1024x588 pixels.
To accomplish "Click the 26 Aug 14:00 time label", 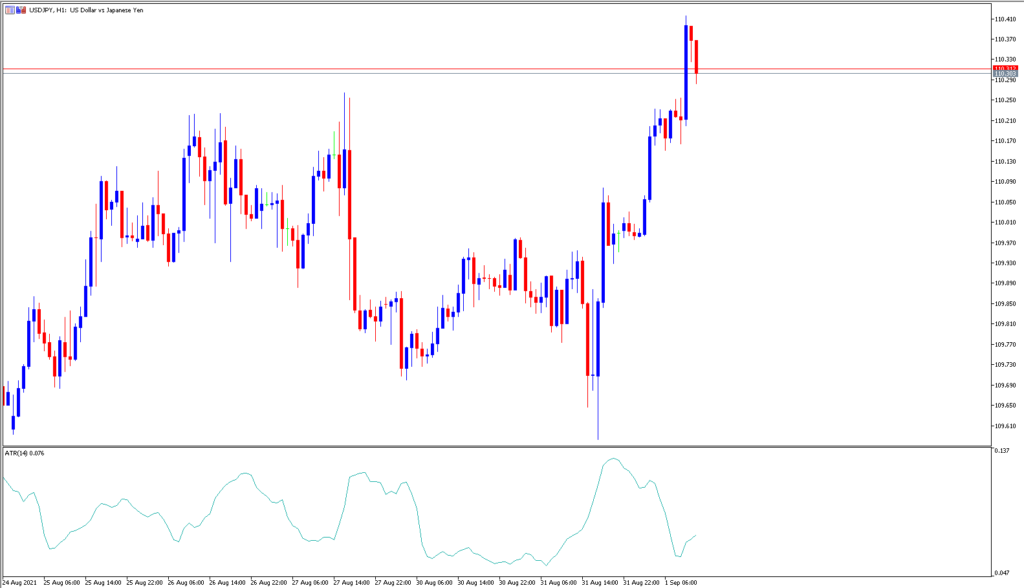I will tap(227, 583).
